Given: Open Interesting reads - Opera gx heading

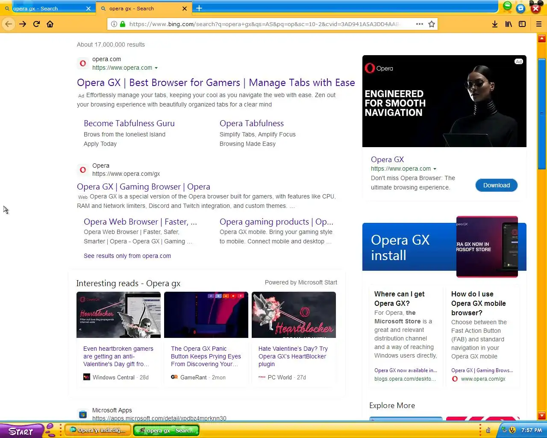Looking at the screenshot, I should pyautogui.click(x=128, y=283).
